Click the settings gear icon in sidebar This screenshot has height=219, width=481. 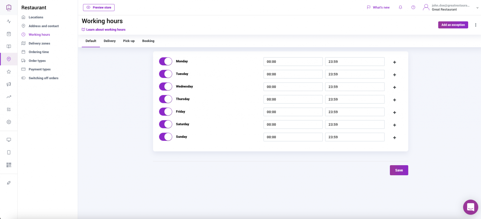coord(8,122)
